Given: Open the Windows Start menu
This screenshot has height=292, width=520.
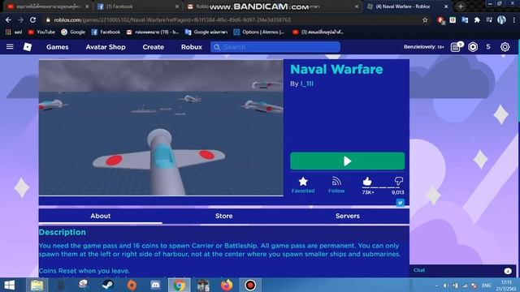Looking at the screenshot, I should 9,285.
